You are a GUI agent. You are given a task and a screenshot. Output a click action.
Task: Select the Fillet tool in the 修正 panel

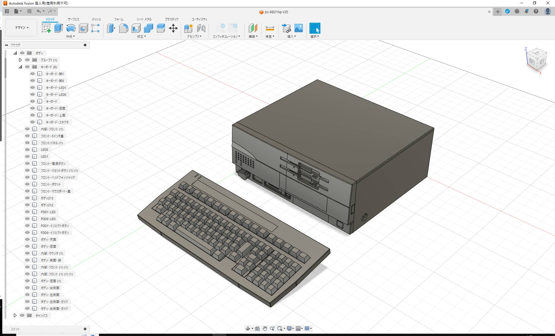[123, 28]
